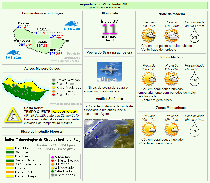This screenshot has width=210, height=183.
Task: Click the Zonas Montanhosas heading
Action: (172, 108)
